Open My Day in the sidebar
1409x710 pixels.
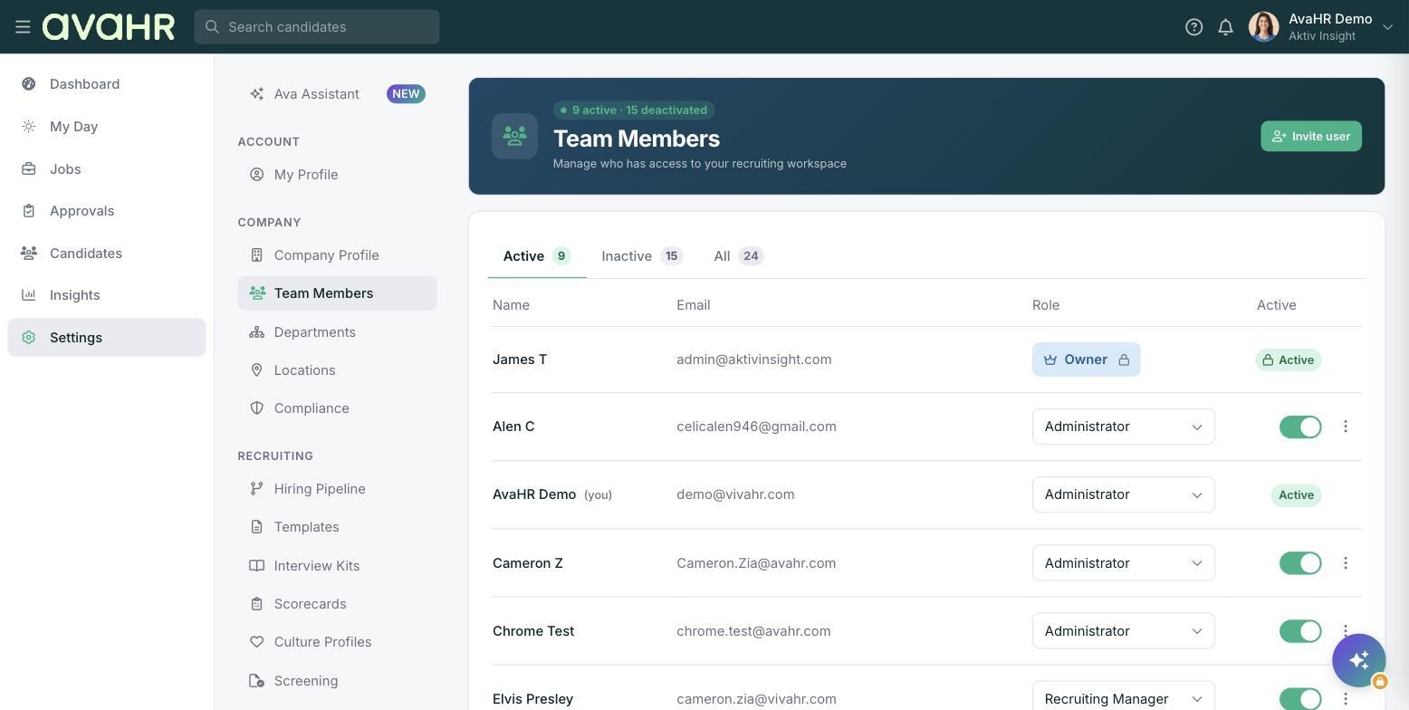coord(107,127)
